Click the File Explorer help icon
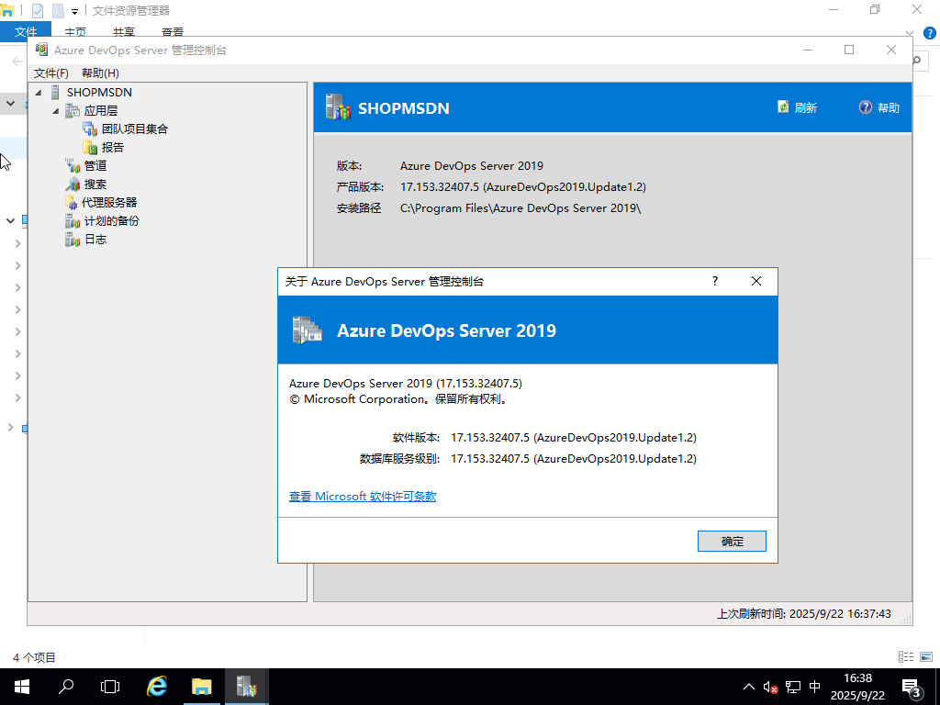940x705 pixels. point(930,32)
